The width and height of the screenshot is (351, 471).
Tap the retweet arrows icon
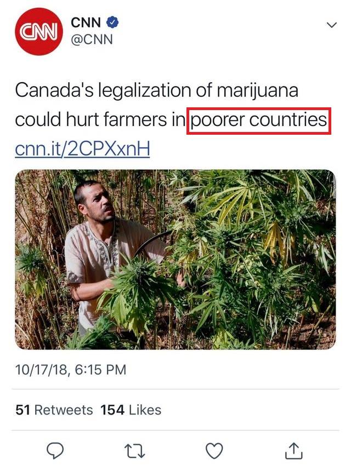coord(135,451)
